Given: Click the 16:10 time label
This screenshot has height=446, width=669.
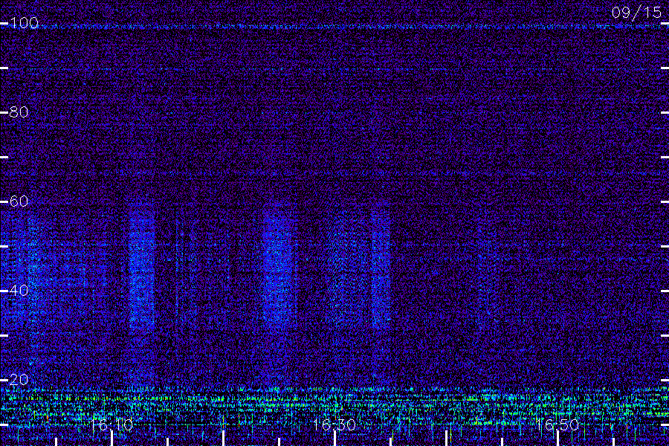Looking at the screenshot, I should pyautogui.click(x=111, y=424).
